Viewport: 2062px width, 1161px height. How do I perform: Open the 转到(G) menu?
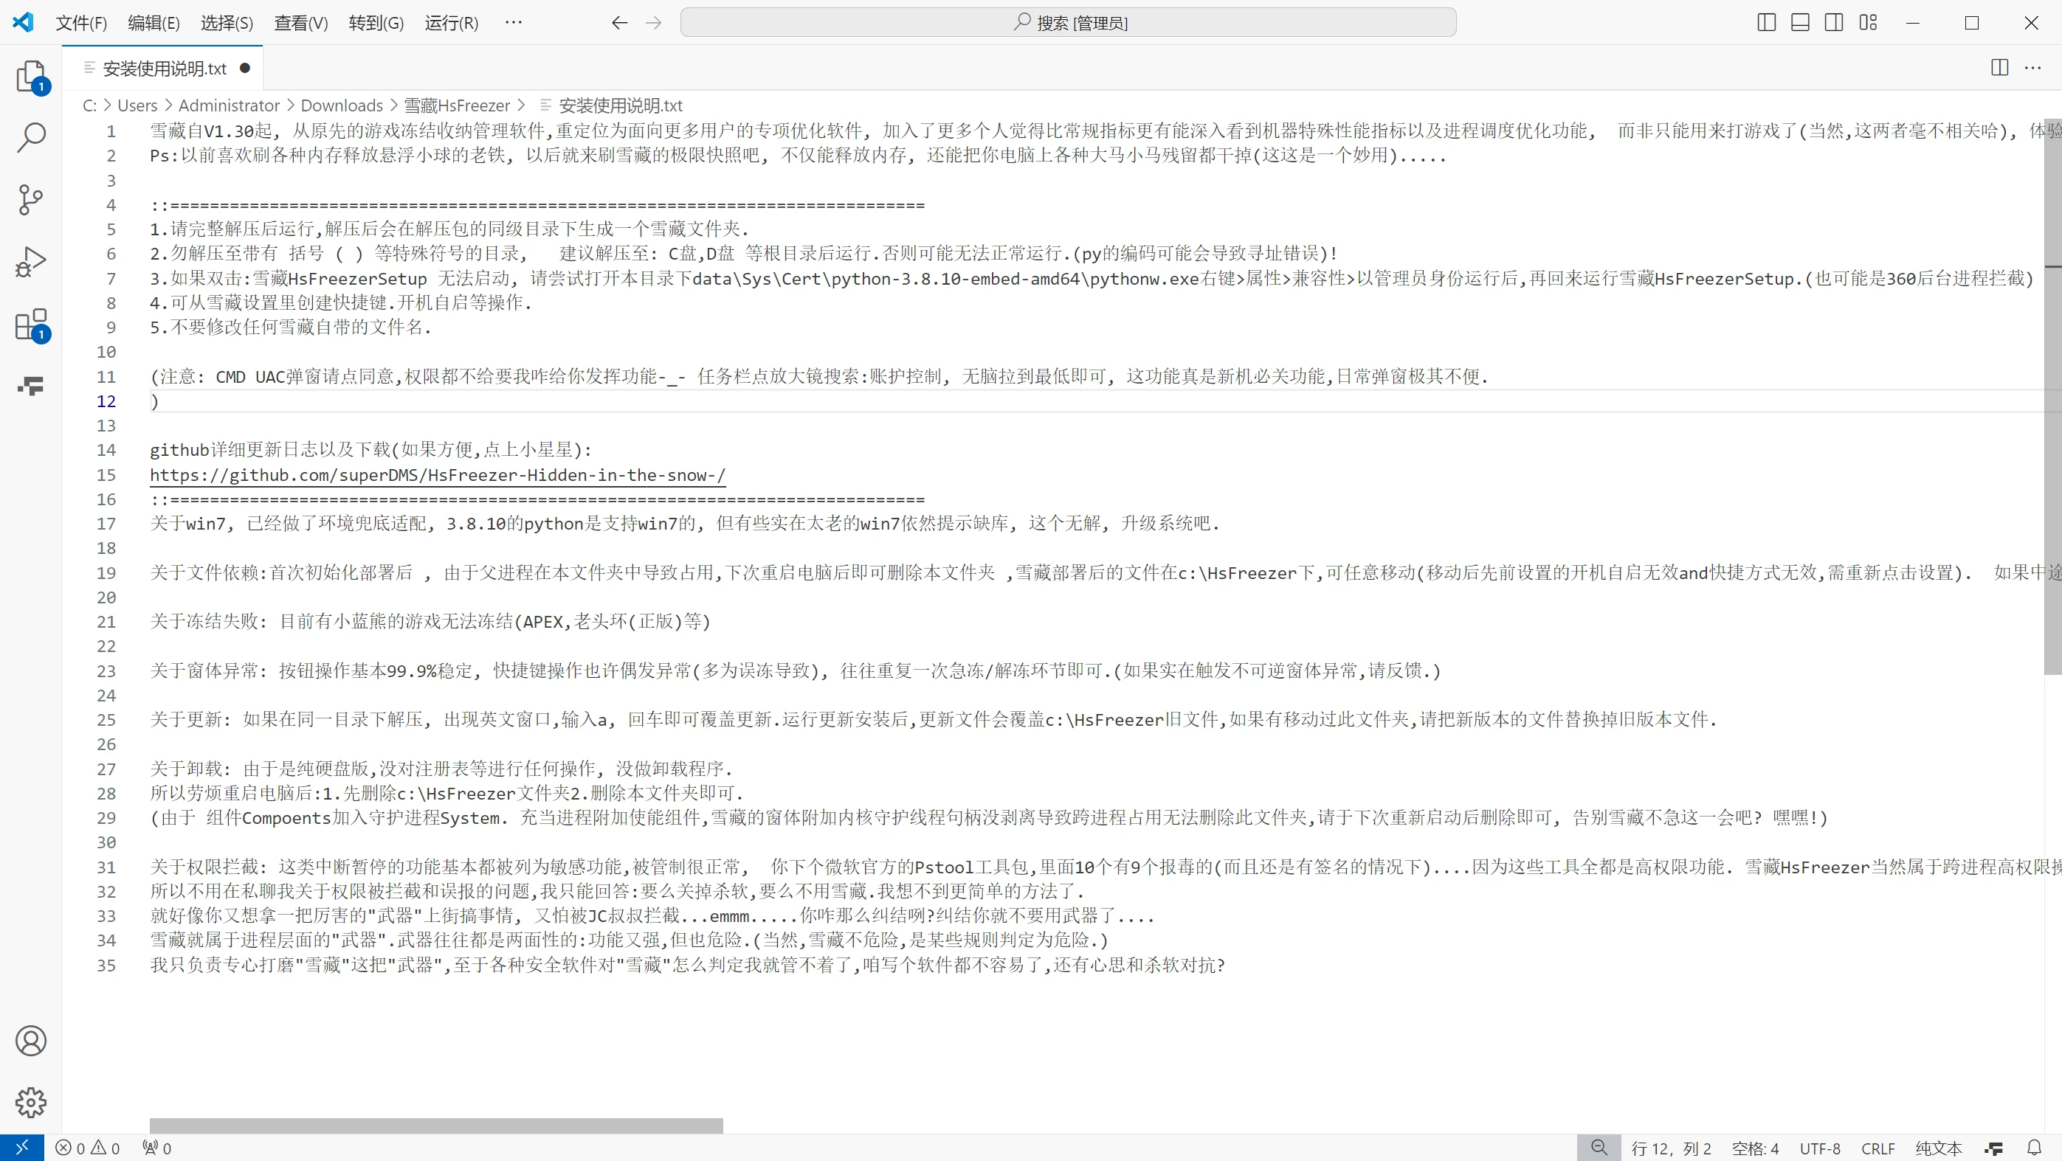click(x=376, y=22)
